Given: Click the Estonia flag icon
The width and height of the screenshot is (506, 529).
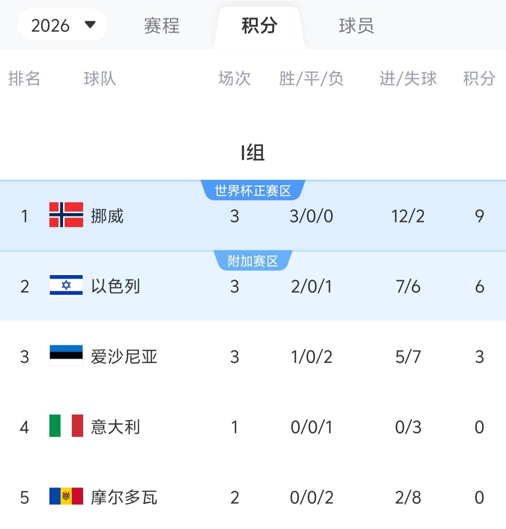Looking at the screenshot, I should [x=66, y=356].
